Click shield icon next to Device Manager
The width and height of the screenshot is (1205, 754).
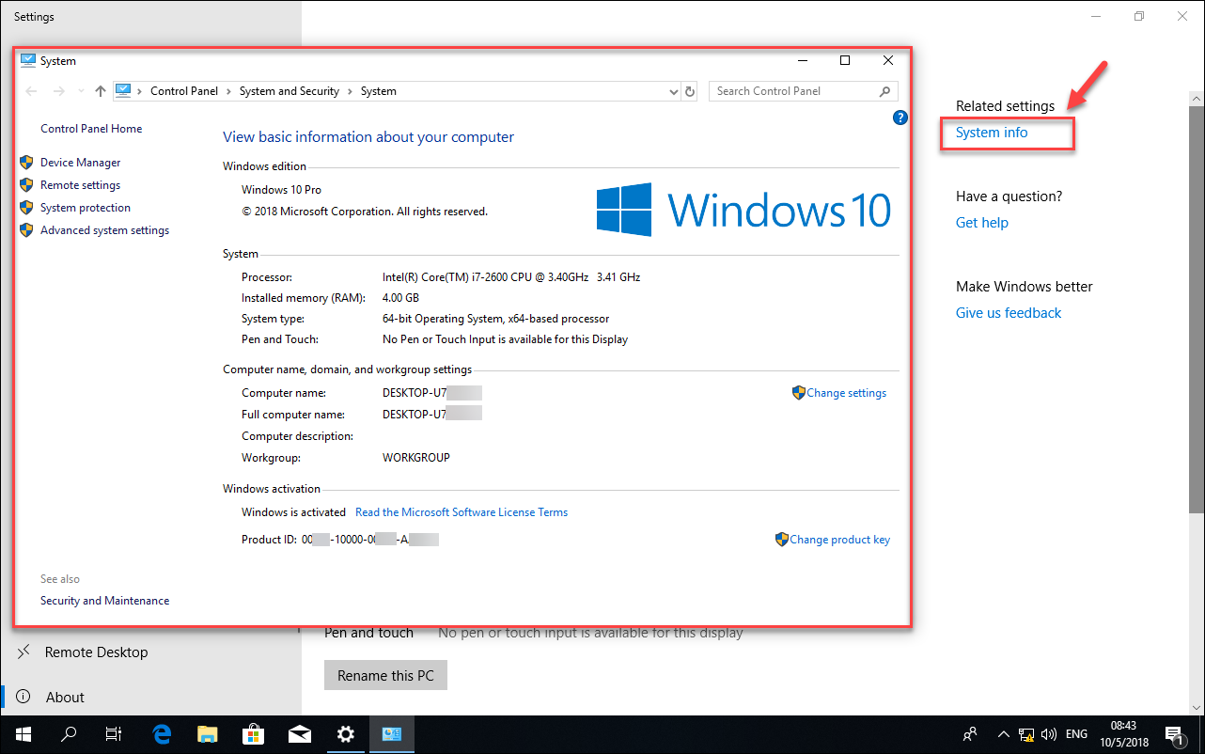[26, 162]
